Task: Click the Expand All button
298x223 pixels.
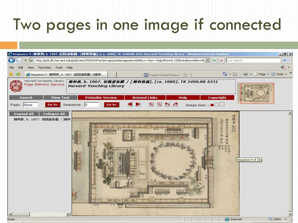Action: click(24, 114)
